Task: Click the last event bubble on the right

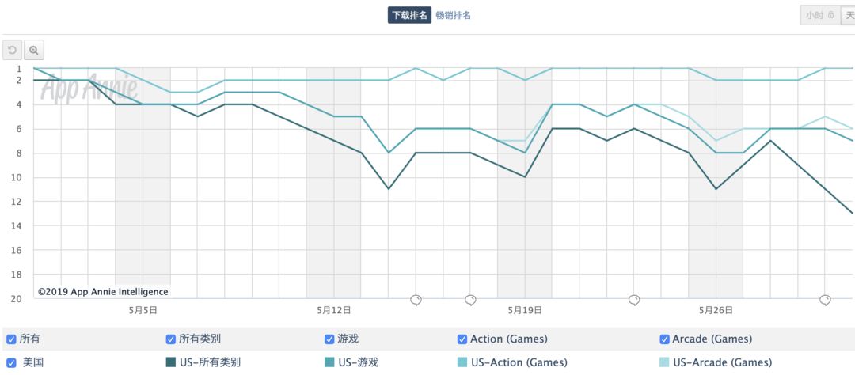Action: (825, 300)
